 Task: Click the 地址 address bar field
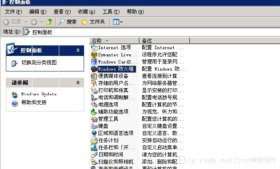pyautogui.click(x=152, y=32)
